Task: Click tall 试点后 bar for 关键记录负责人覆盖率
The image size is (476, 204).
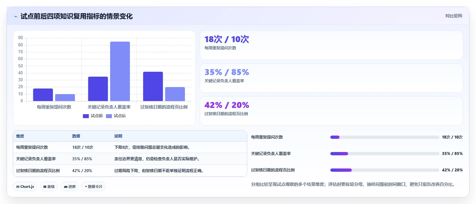Action: (120, 71)
